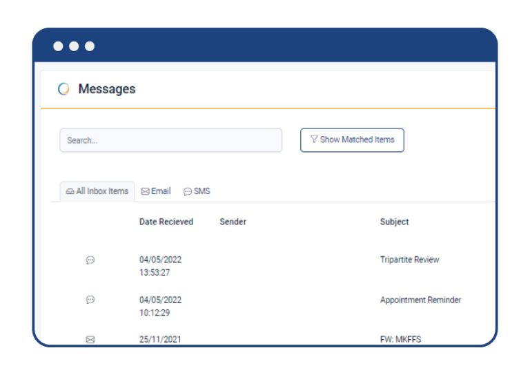This screenshot has width=530, height=375.
Task: Click the Subject column header
Action: (x=394, y=222)
